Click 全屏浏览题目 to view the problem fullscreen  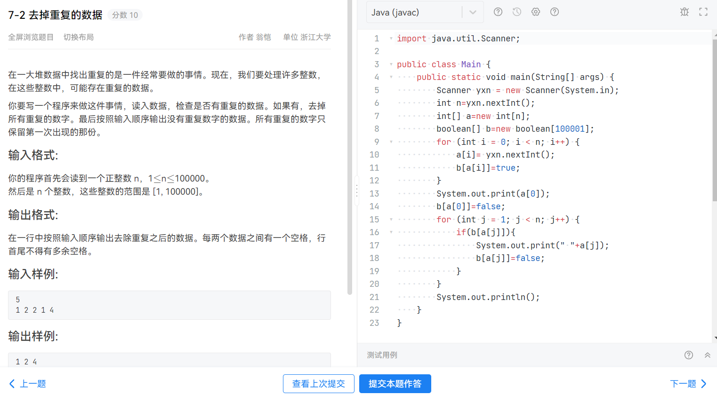[x=31, y=37]
